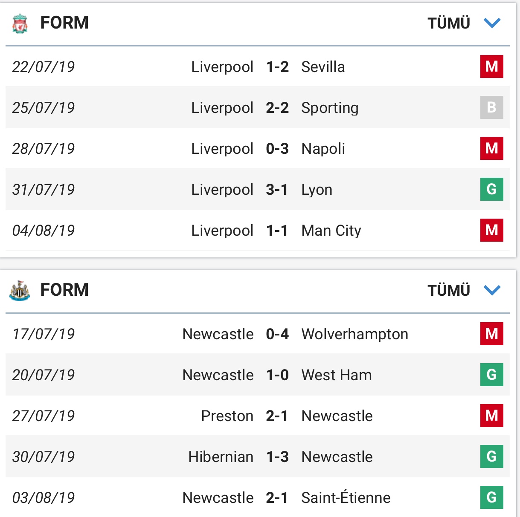Screen dimensions: 520x517
Task: Click the green G badge beside West Ham match
Action: coord(491,375)
